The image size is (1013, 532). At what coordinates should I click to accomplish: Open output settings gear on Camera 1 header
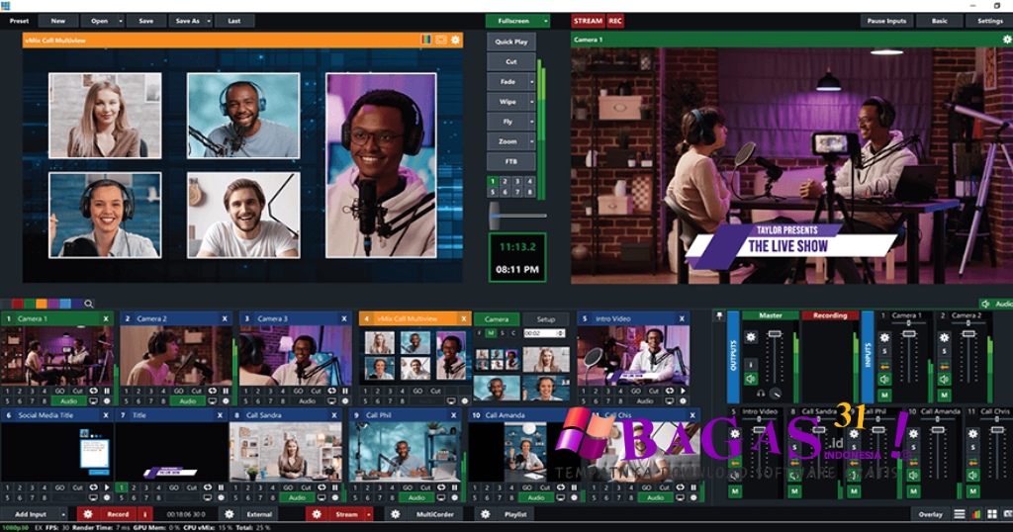tap(1006, 40)
